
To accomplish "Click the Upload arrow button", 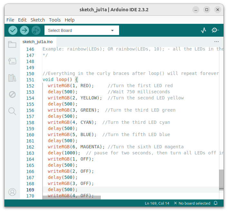I will tap(24, 30).
